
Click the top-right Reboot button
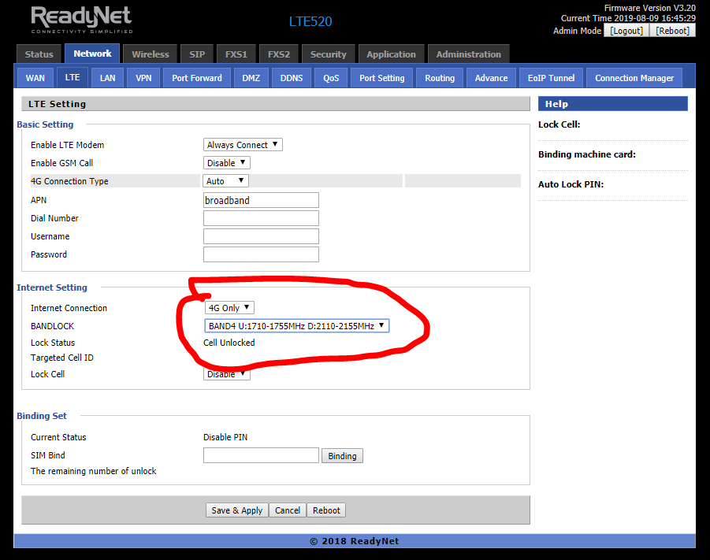point(672,31)
